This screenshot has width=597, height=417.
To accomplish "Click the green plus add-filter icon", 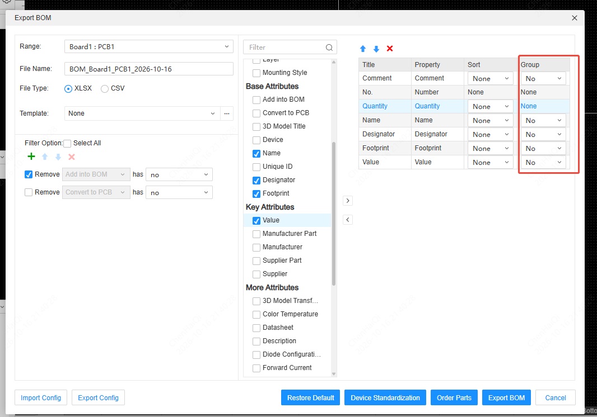I will [x=31, y=156].
